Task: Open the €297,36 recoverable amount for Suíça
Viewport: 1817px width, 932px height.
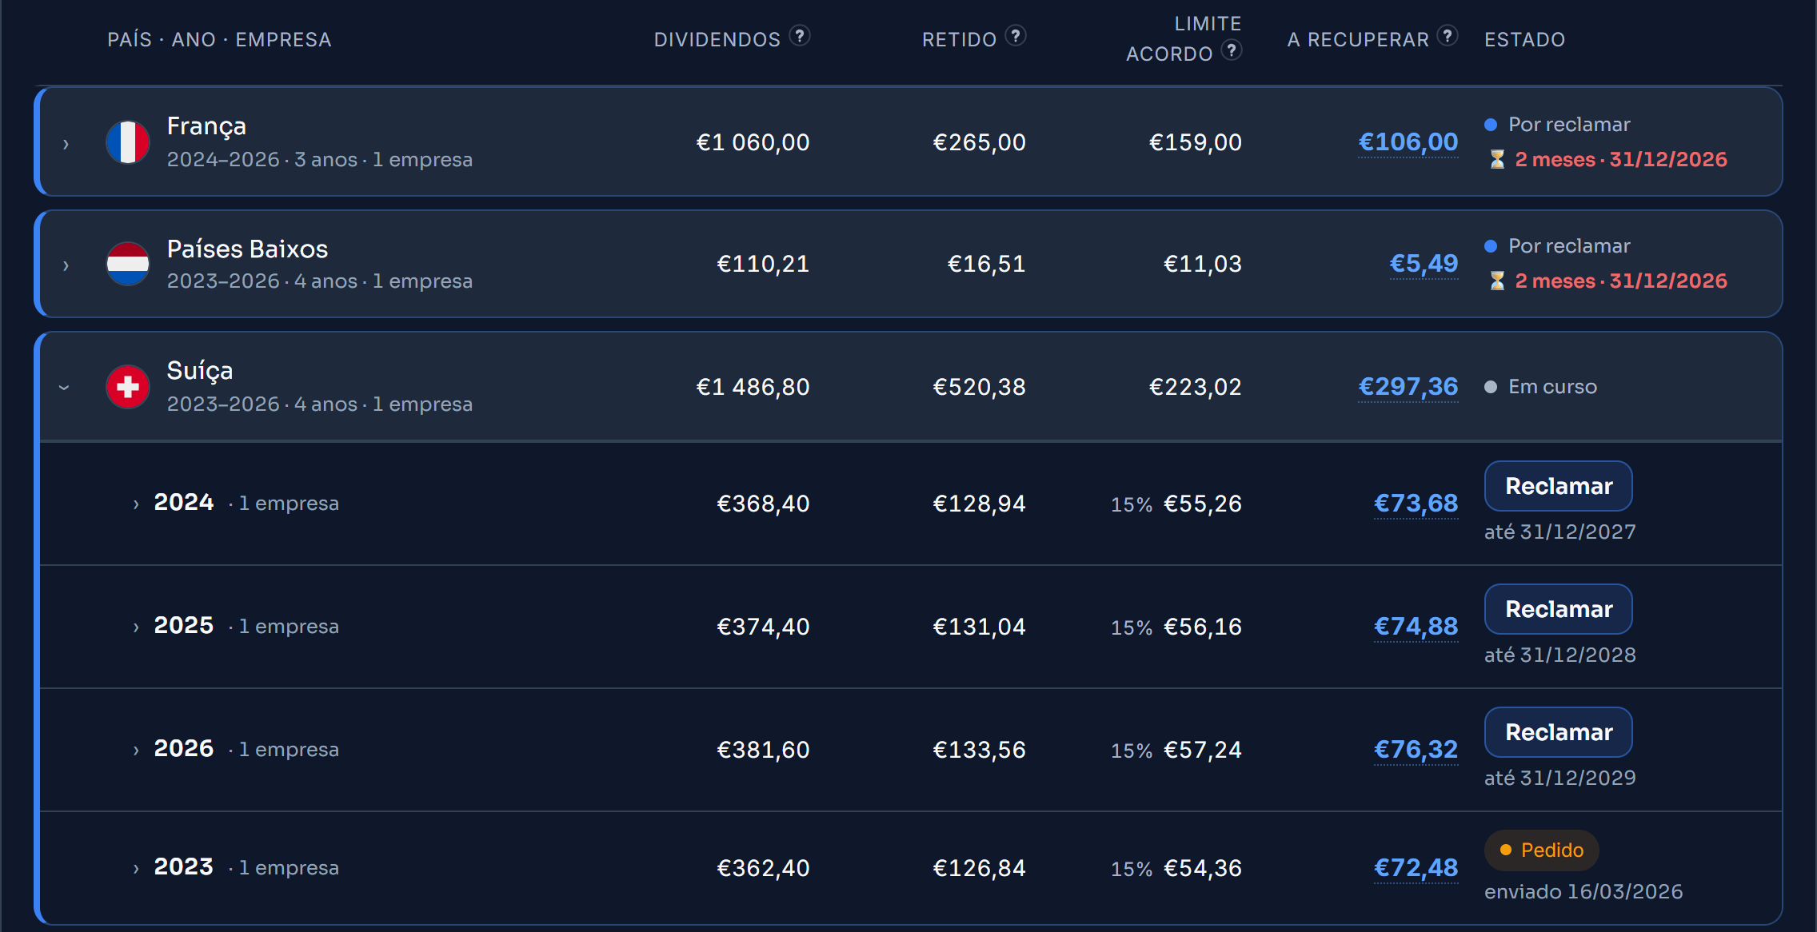Action: [1408, 387]
